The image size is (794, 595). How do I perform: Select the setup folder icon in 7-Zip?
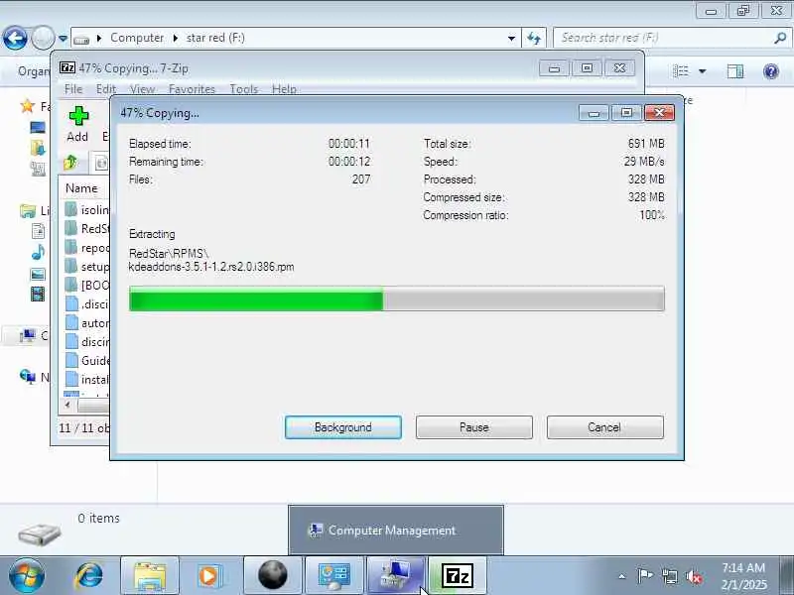tap(71, 266)
